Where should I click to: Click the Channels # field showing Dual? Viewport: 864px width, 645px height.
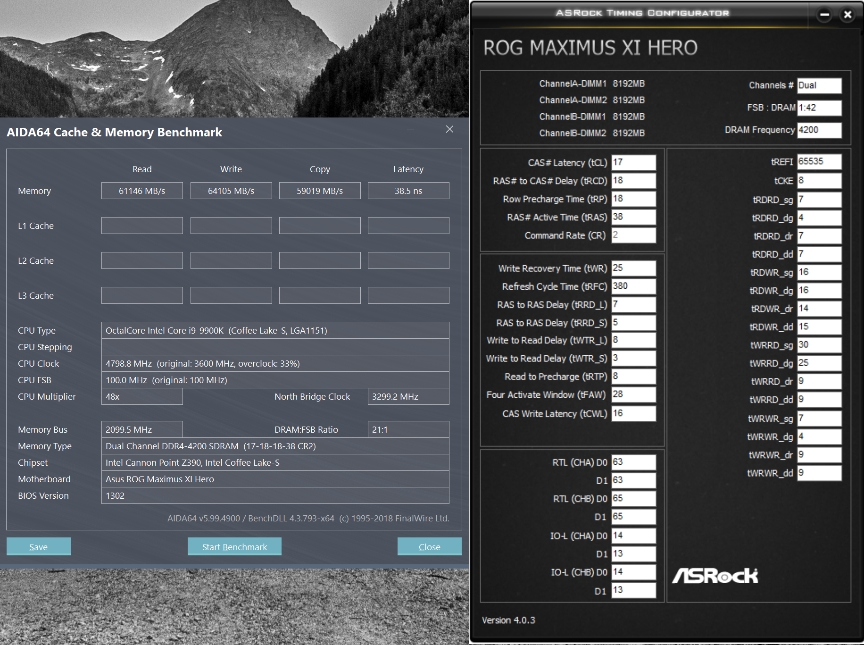pos(819,85)
